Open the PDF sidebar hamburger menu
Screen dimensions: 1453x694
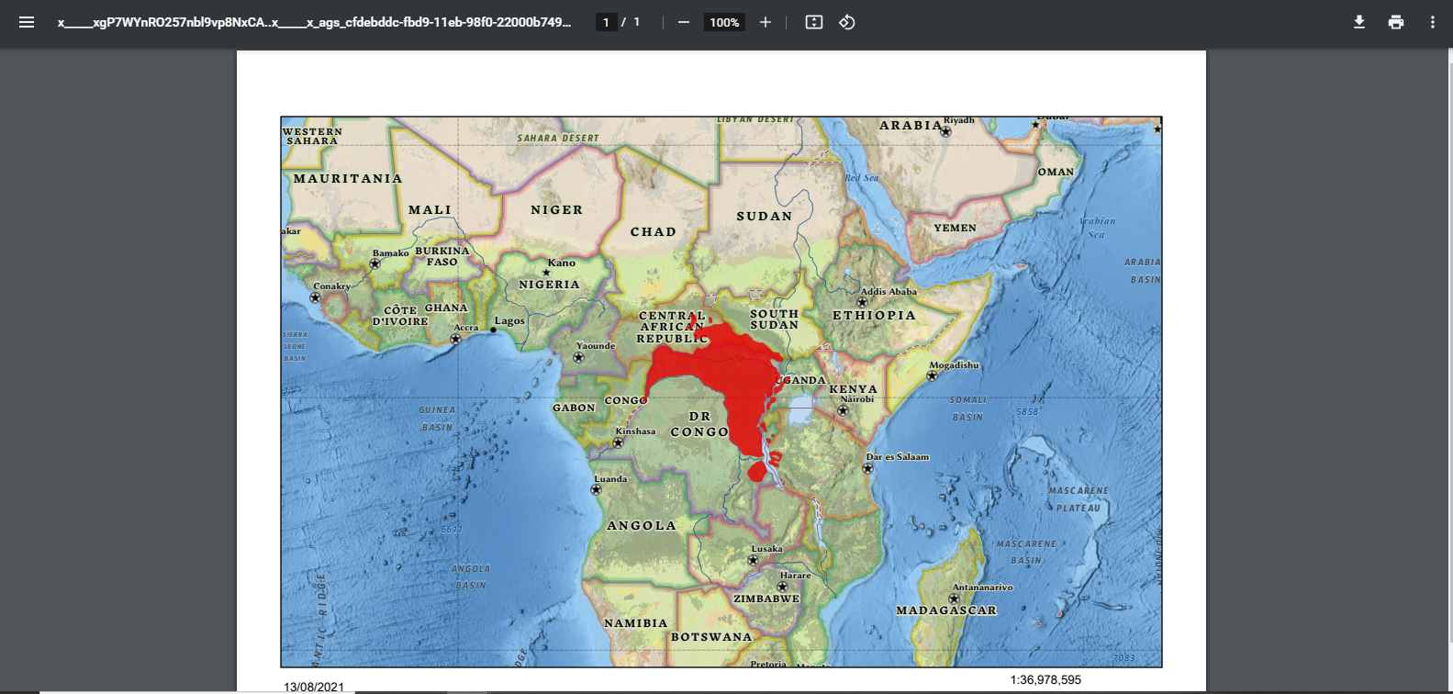click(27, 22)
